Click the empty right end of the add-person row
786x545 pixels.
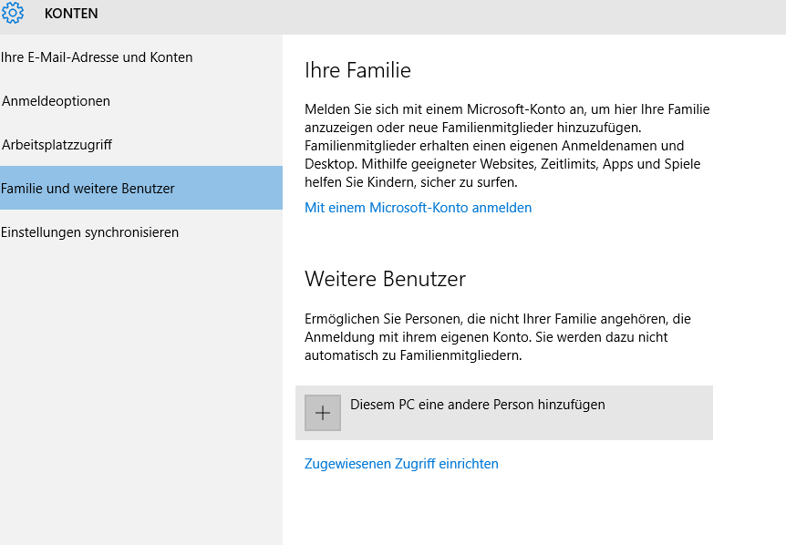[675, 413]
